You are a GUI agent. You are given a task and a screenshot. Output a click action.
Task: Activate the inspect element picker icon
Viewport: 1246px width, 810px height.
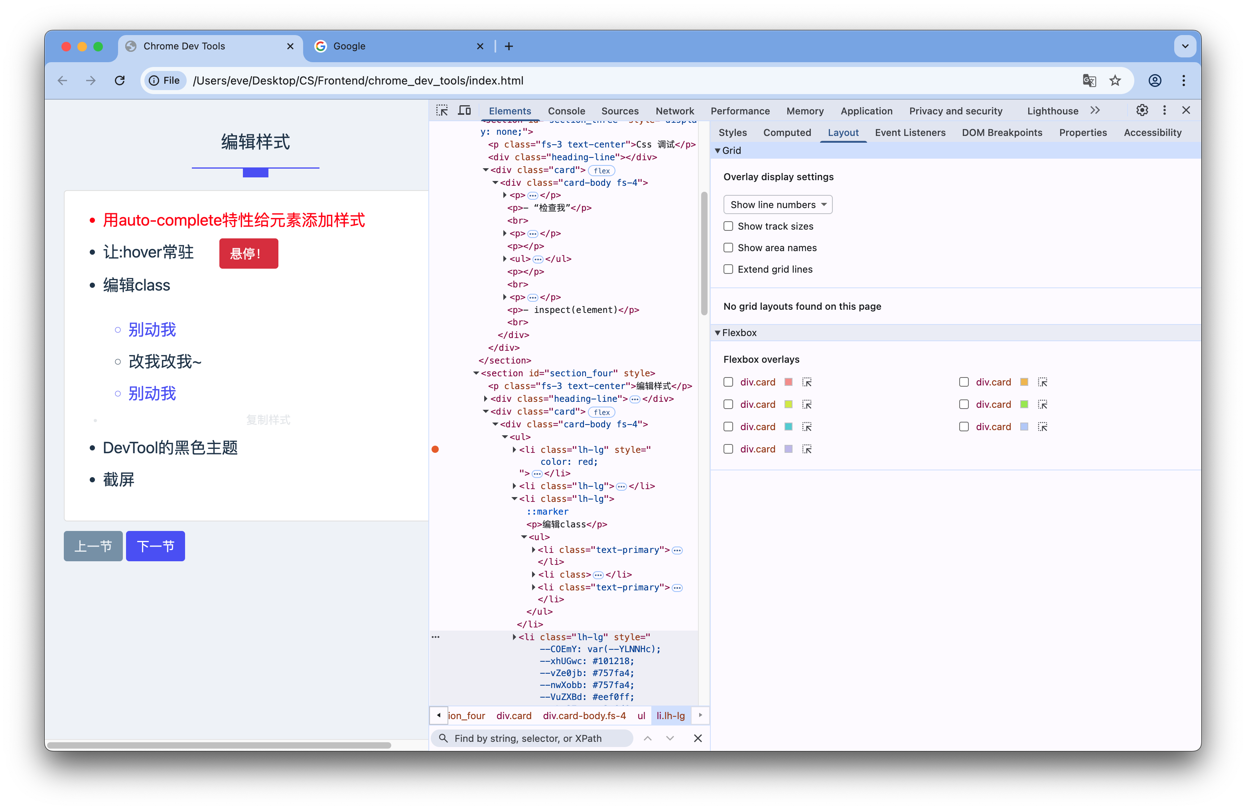pyautogui.click(x=442, y=110)
